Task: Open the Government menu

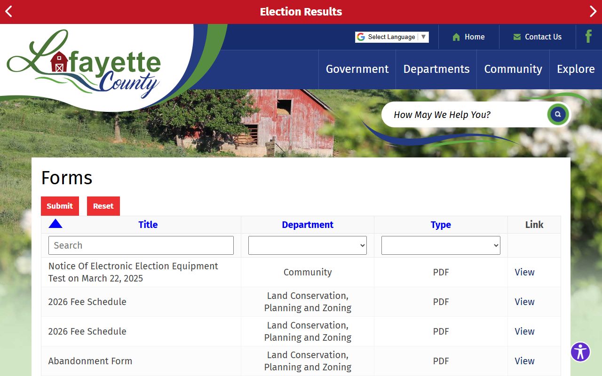Action: pyautogui.click(x=357, y=69)
